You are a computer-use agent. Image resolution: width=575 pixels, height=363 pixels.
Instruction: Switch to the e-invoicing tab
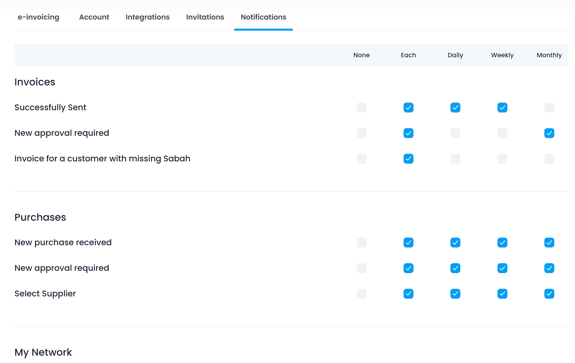(x=38, y=17)
